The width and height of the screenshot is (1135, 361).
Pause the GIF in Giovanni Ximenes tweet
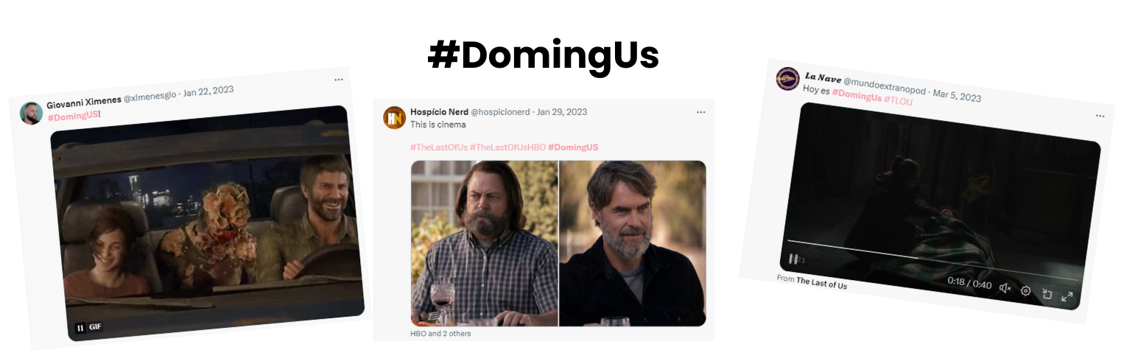click(x=81, y=328)
